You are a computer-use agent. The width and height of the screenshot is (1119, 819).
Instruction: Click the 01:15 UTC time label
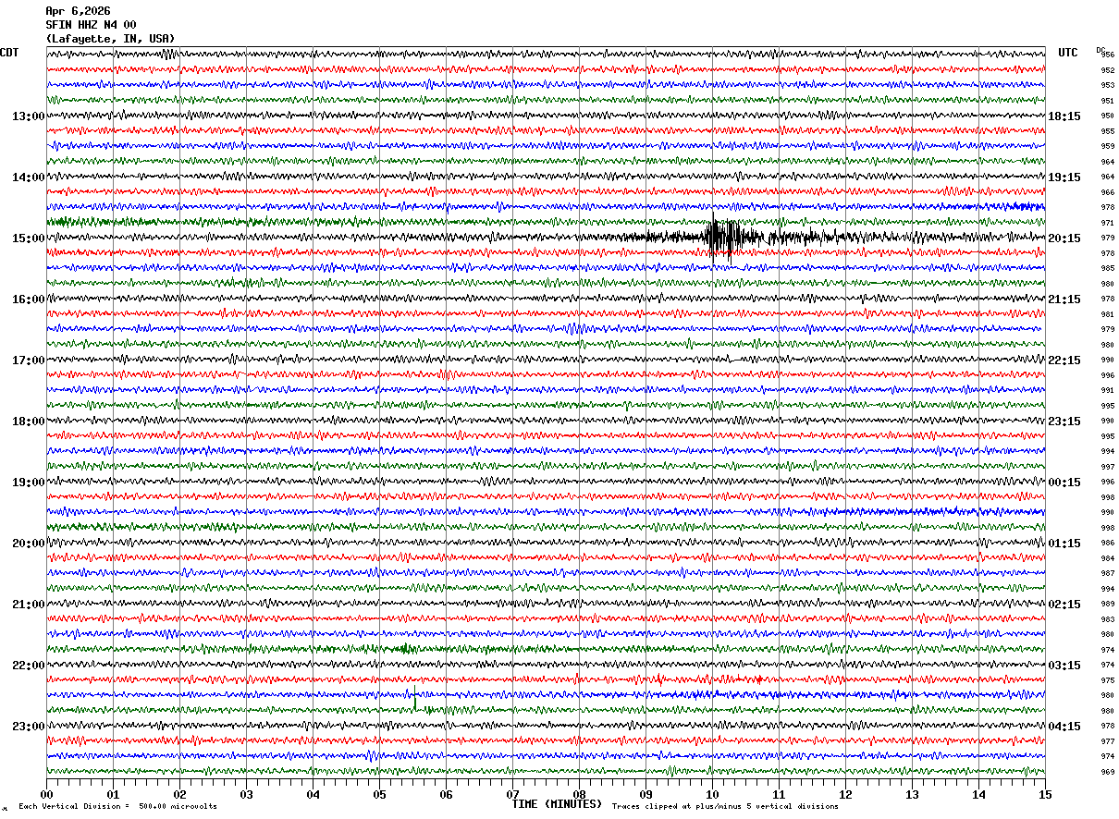pyautogui.click(x=1064, y=544)
